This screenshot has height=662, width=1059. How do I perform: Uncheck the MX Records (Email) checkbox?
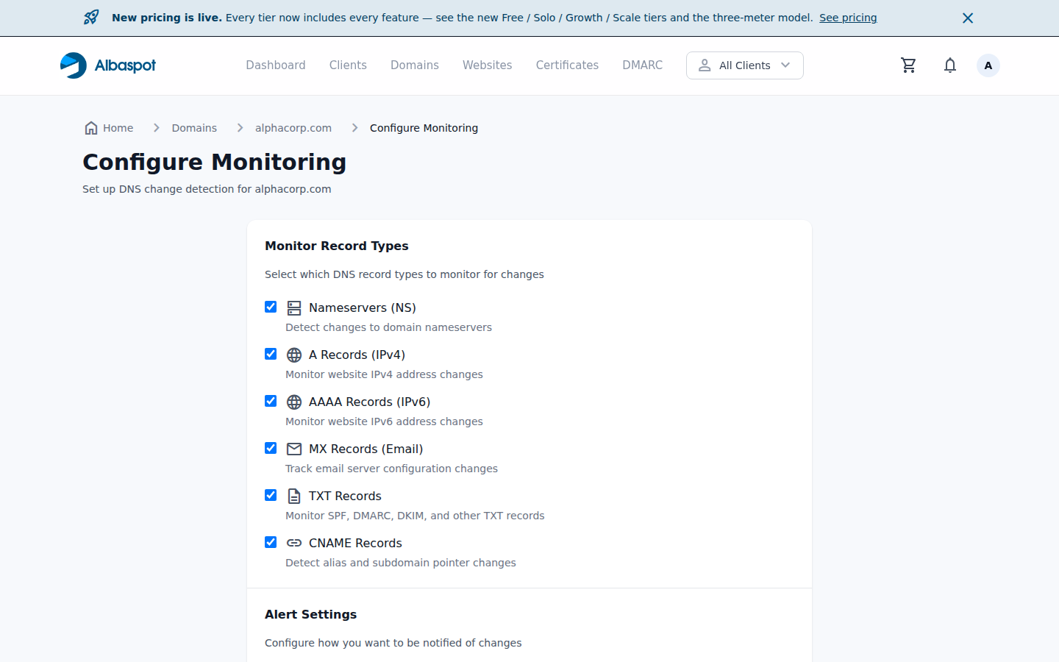(271, 448)
